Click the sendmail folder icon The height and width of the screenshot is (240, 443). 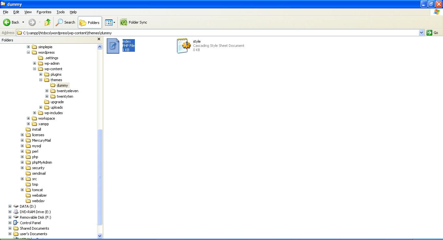click(28, 173)
